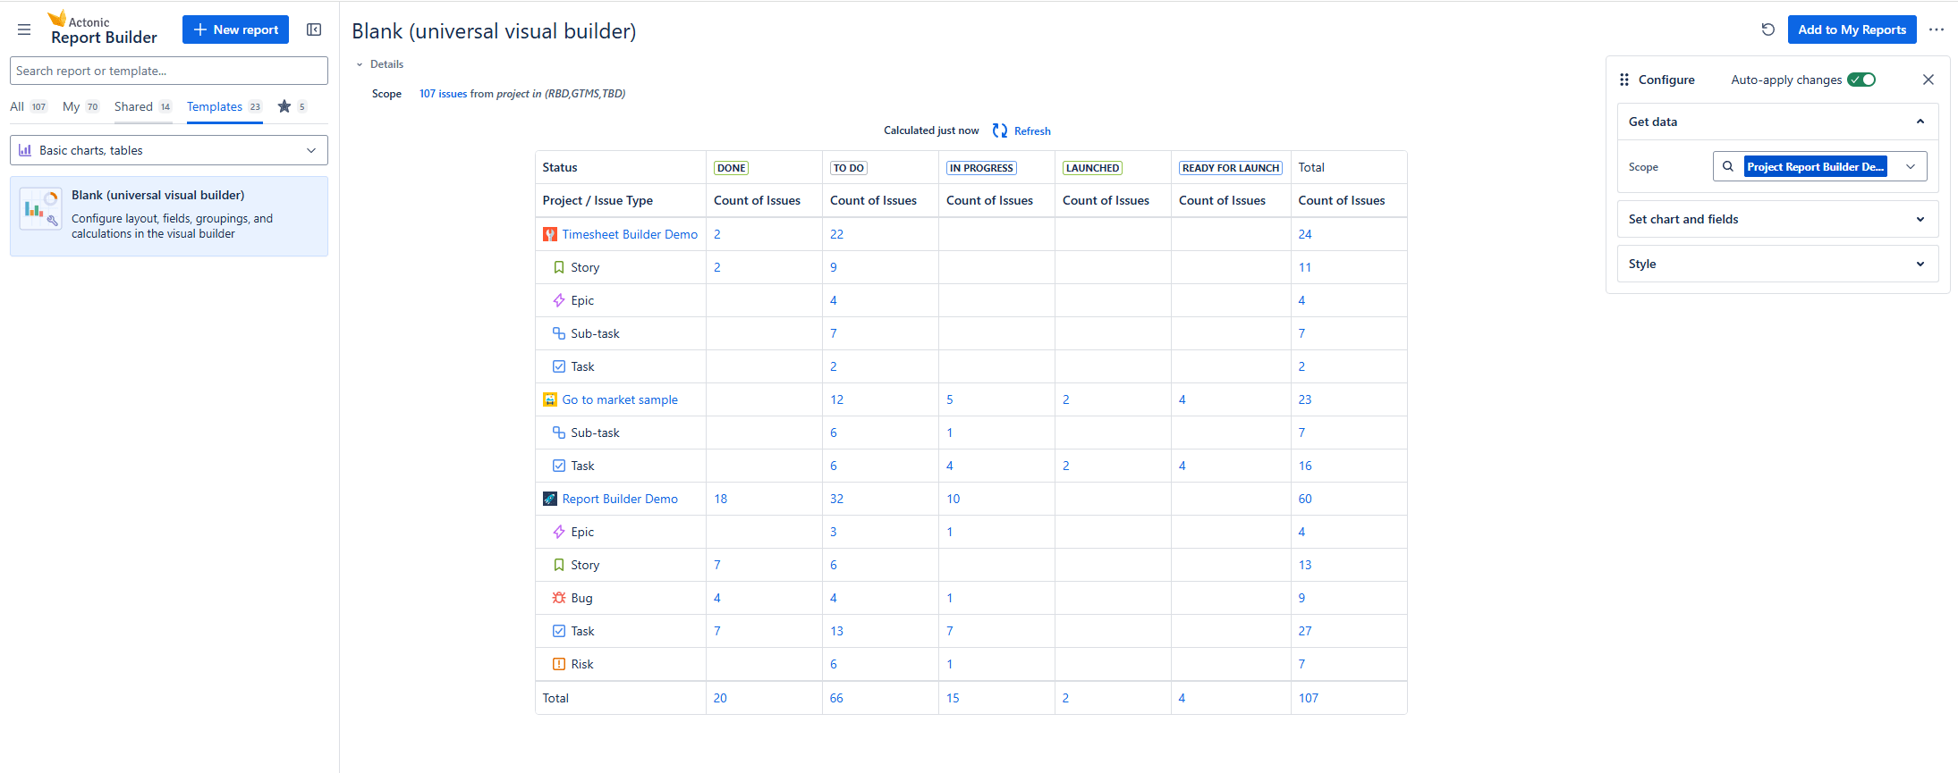Image resolution: width=1958 pixels, height=773 pixels.
Task: Select the starred favorites tab icon
Action: tap(284, 106)
